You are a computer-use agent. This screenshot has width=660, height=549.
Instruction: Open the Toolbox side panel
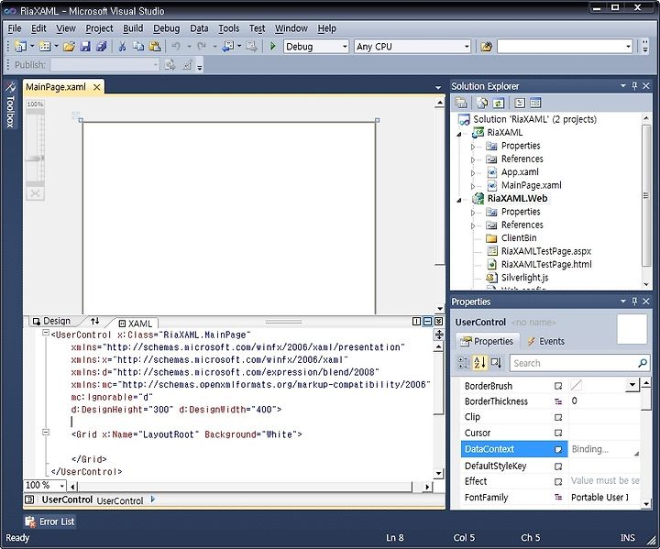(10, 104)
